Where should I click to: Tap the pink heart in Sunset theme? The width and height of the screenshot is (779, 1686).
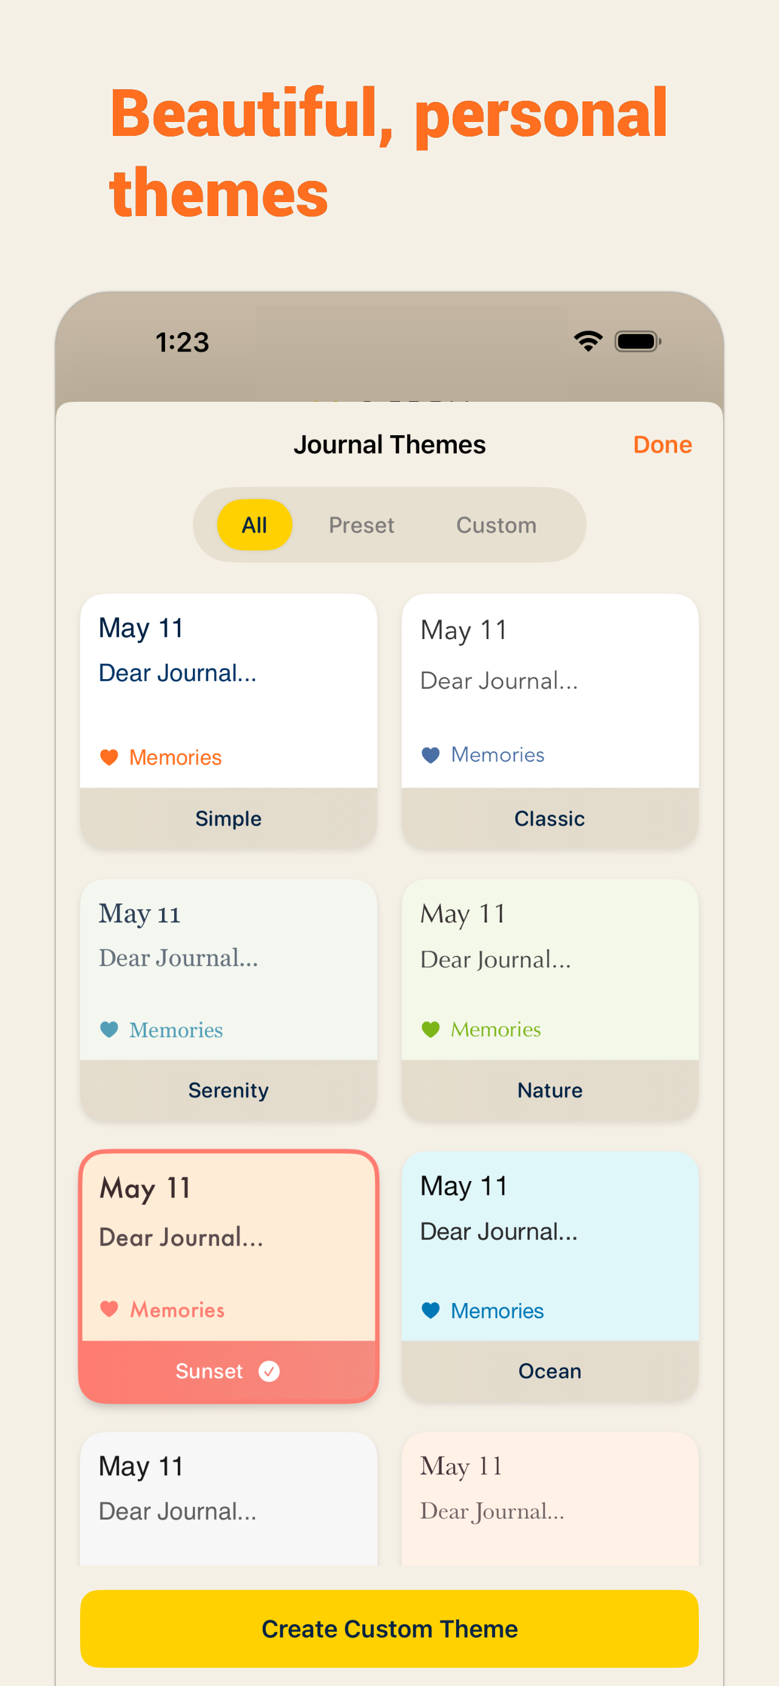(109, 1309)
